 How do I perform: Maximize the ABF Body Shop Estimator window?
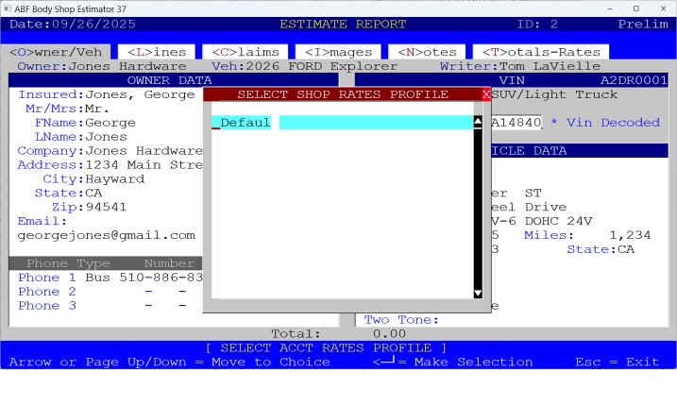click(636, 8)
